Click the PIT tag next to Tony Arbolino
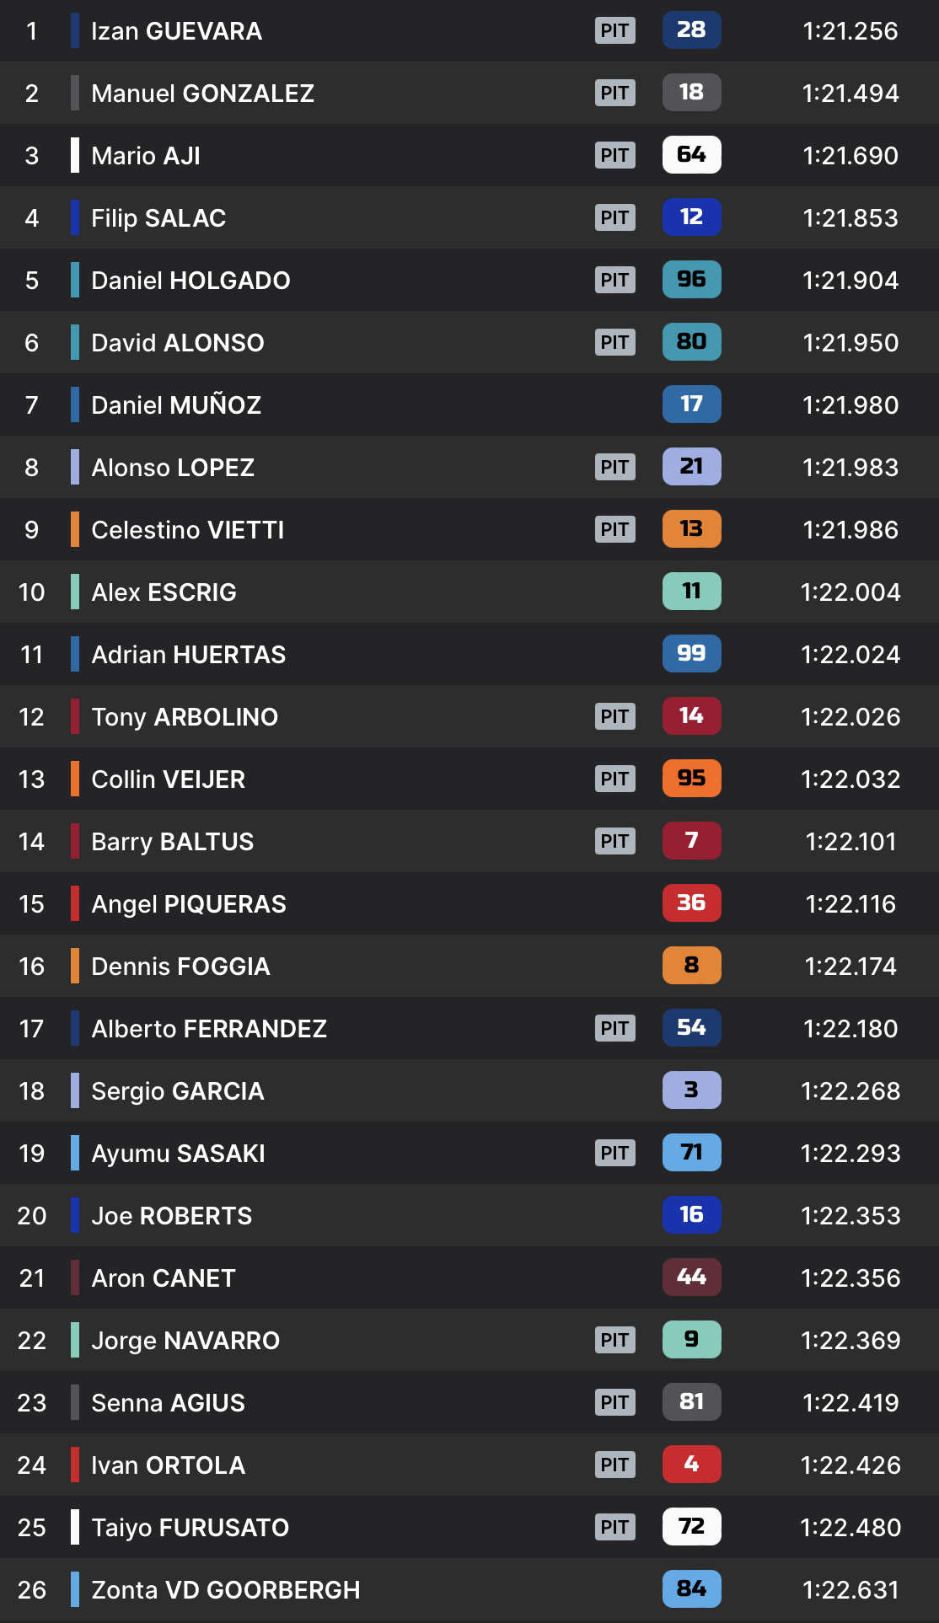Image resolution: width=939 pixels, height=1623 pixels. tap(614, 716)
